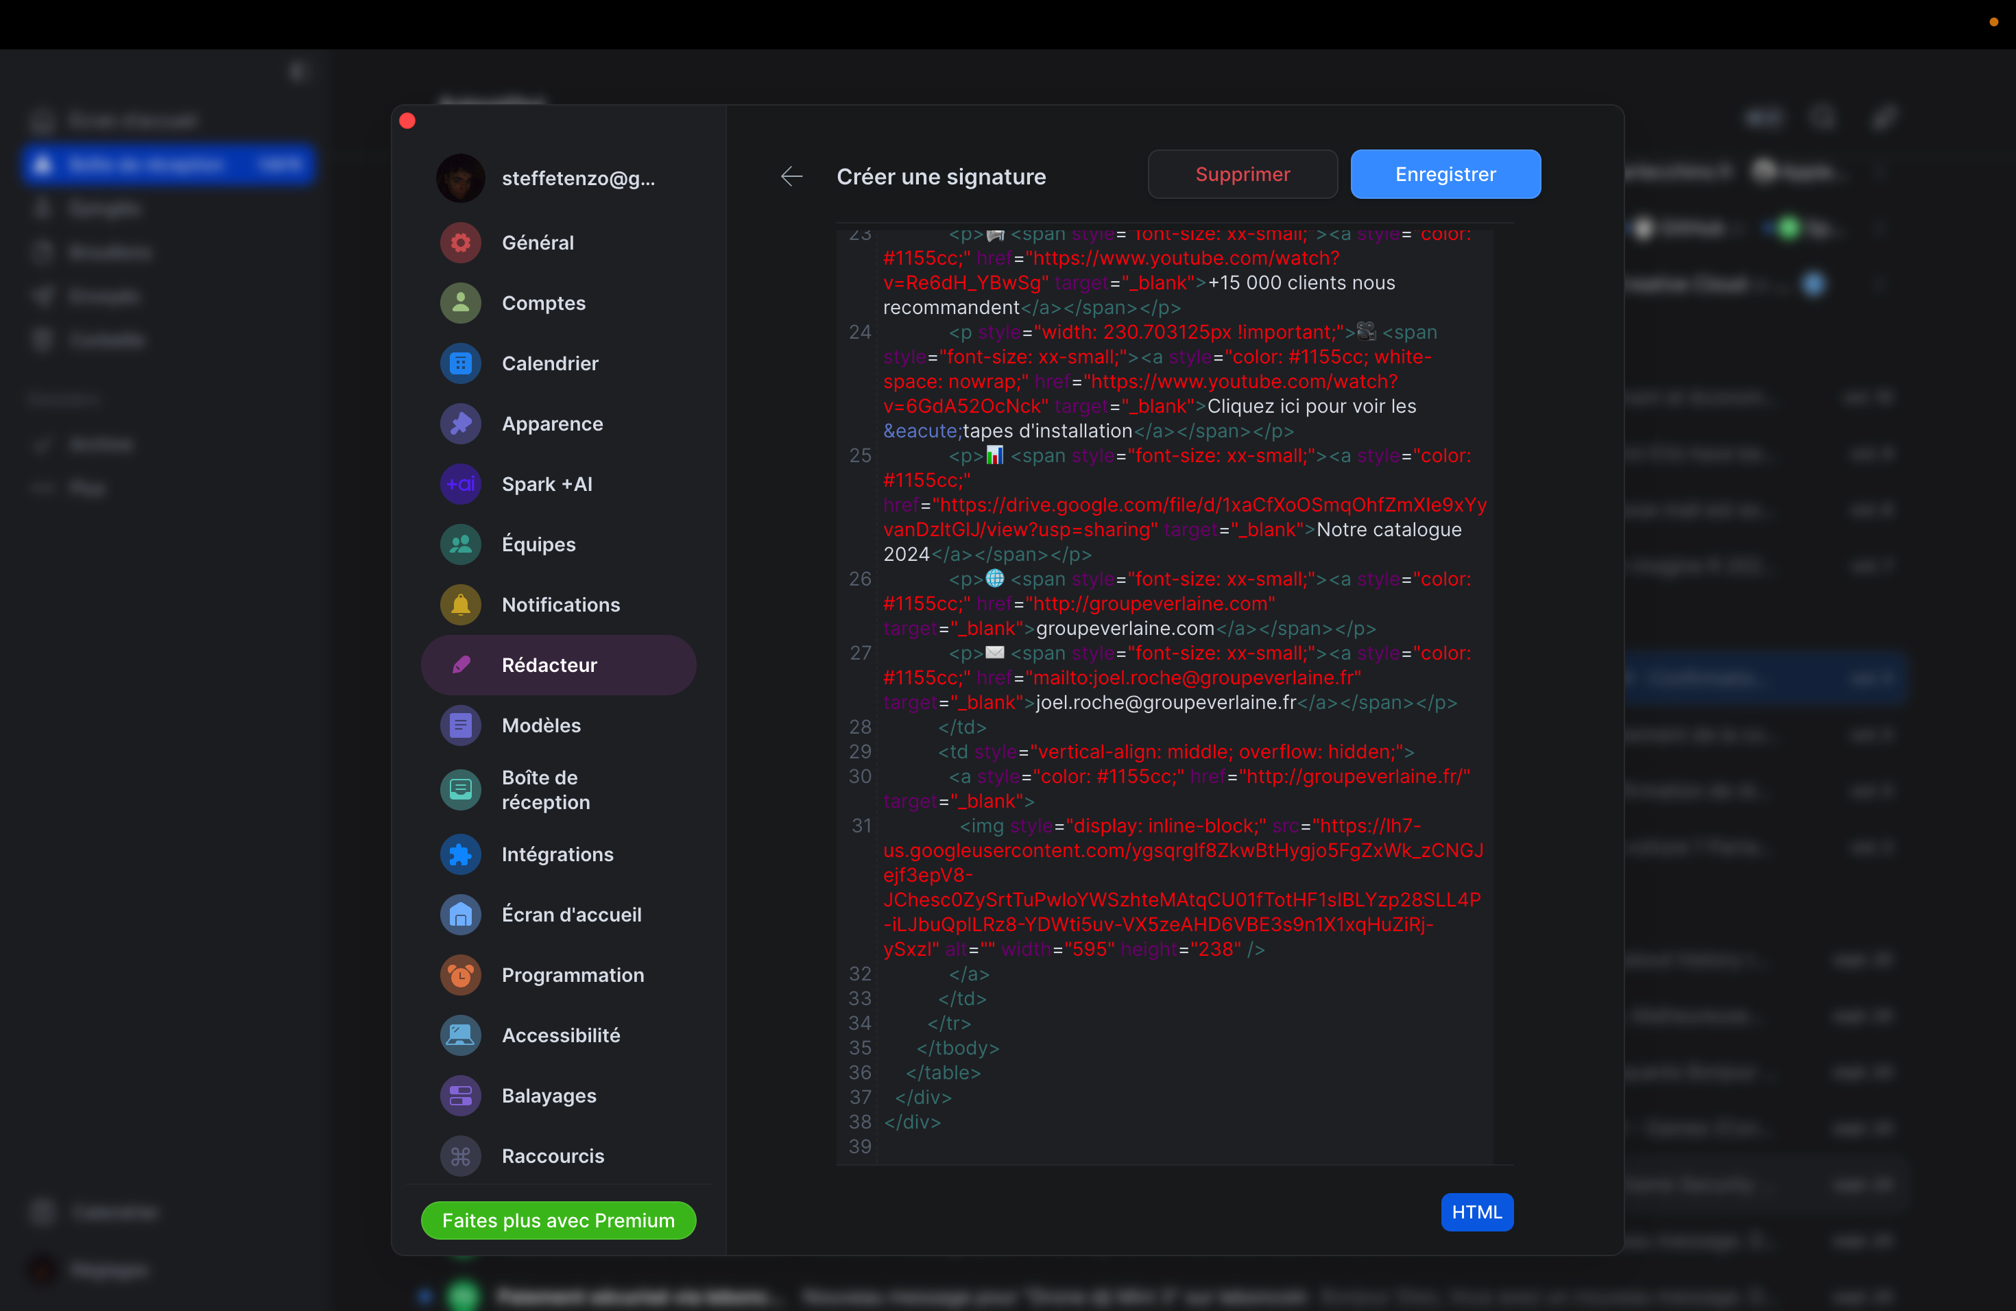Screen dimensions: 2016x1311
Task: Click the 'Notre catalogue' text in code
Action: point(1389,530)
